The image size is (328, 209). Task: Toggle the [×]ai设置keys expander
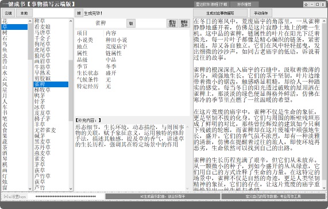point(14,196)
